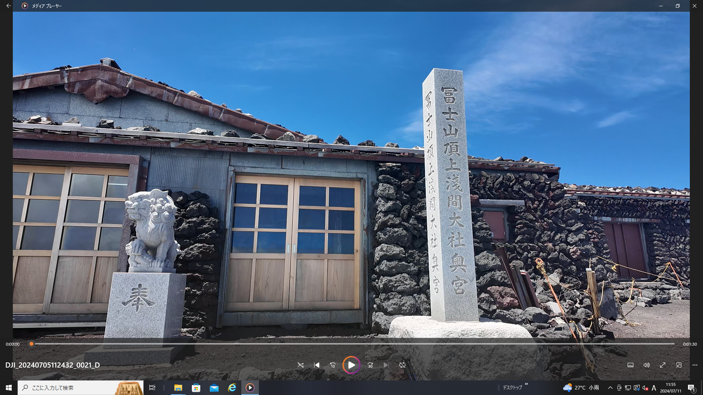Launch Internet Explorer from the taskbar
703x395 pixels.
[x=232, y=388]
